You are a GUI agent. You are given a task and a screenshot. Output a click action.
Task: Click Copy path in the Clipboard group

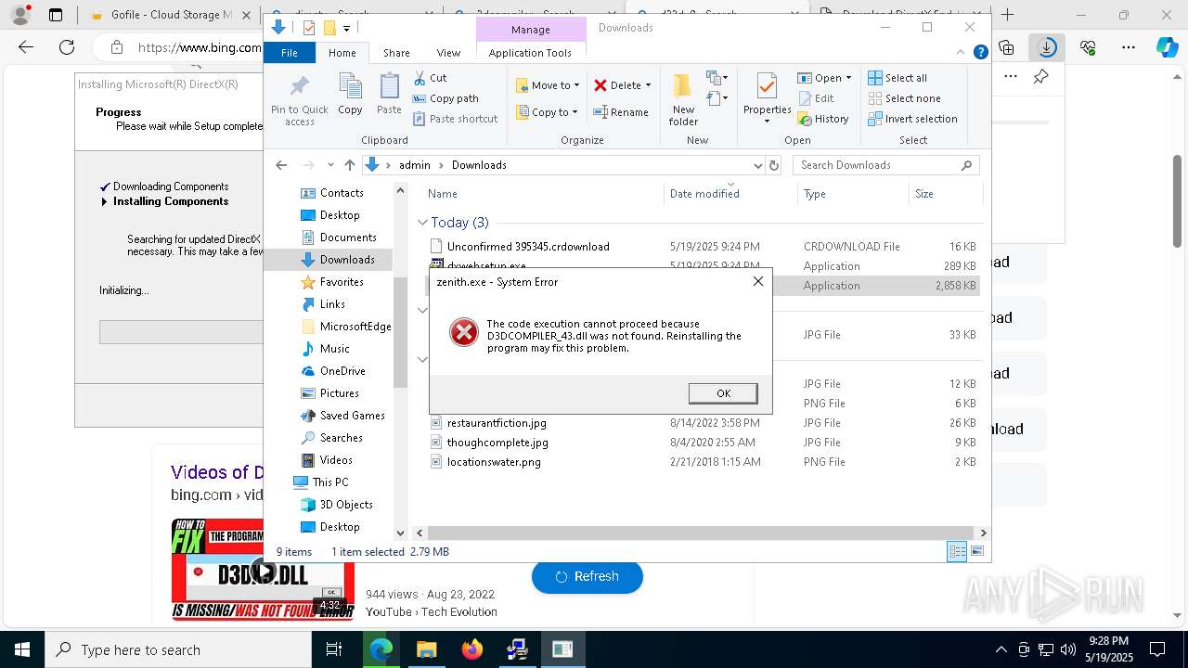tap(445, 98)
